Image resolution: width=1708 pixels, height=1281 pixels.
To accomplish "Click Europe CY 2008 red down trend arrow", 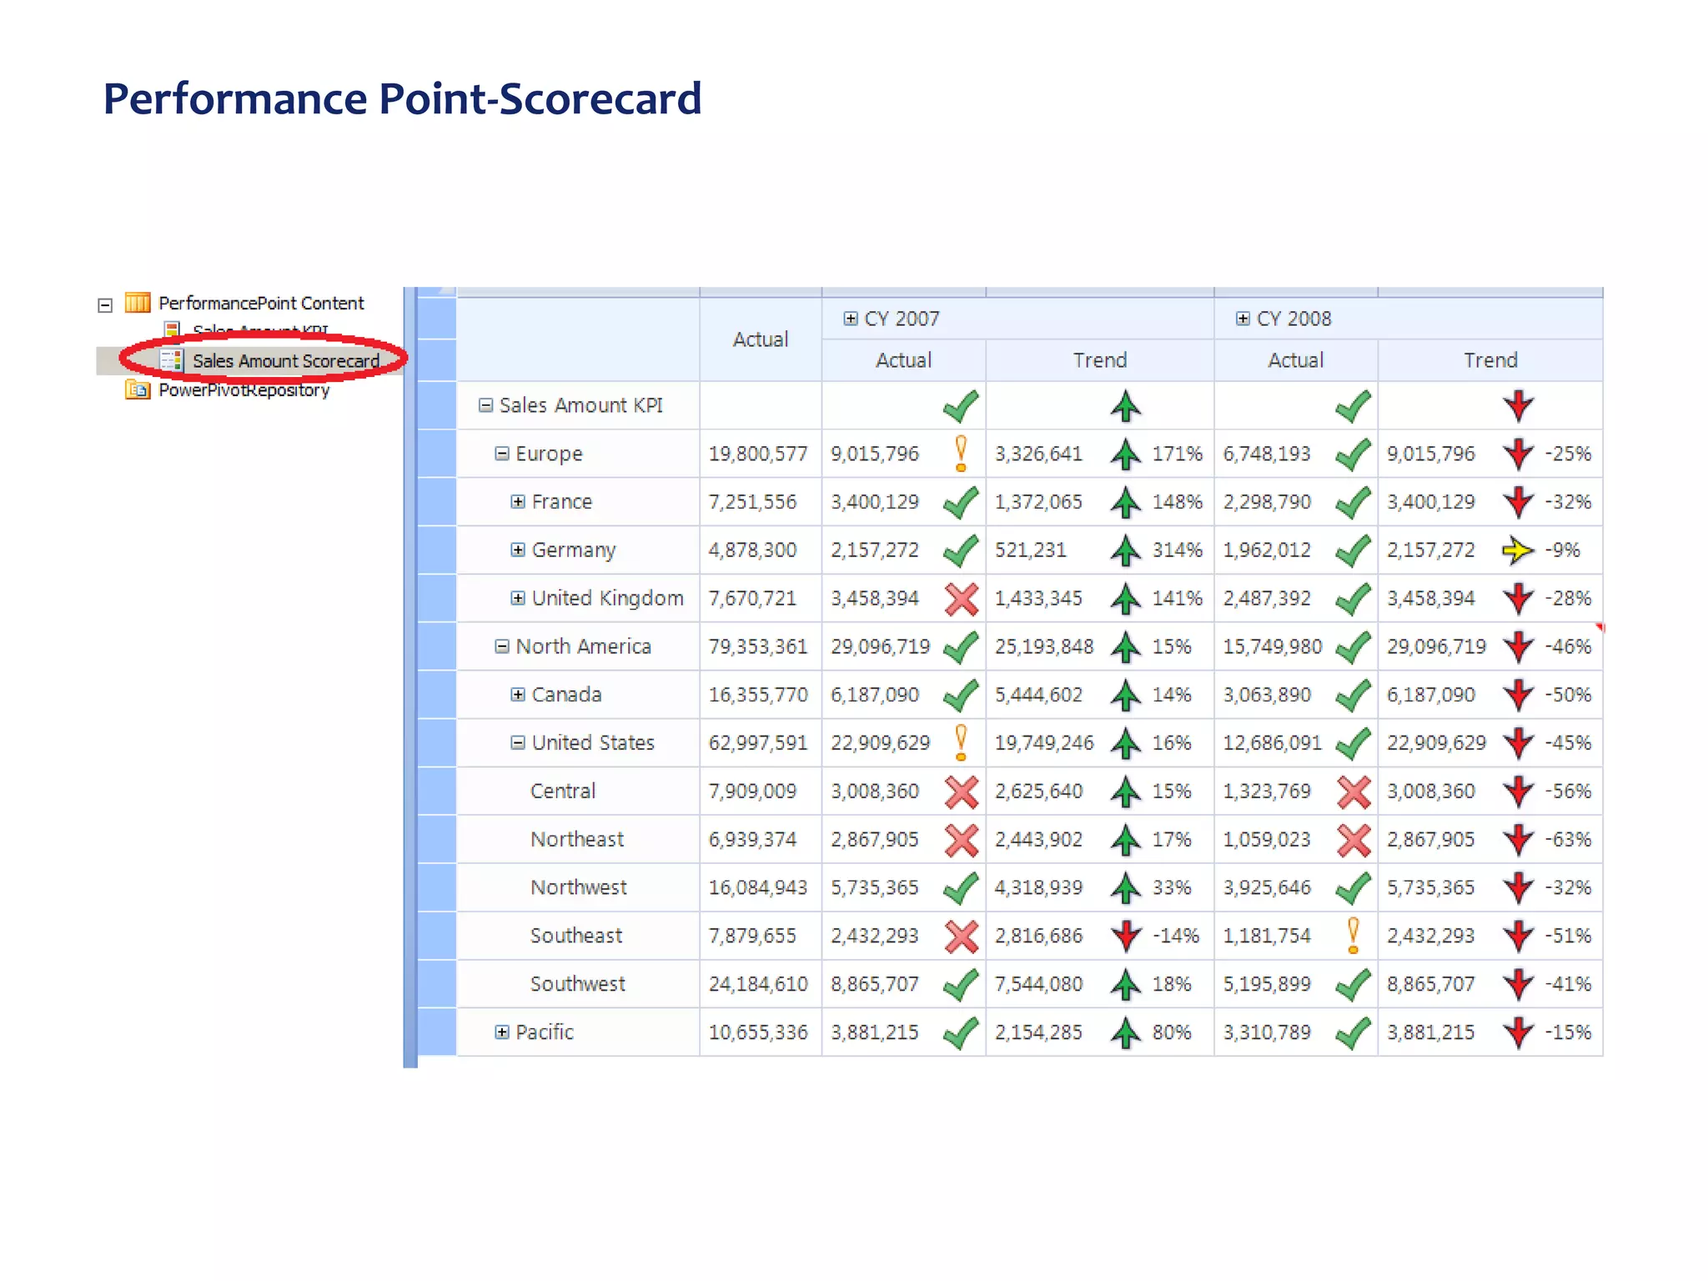I will point(1519,454).
